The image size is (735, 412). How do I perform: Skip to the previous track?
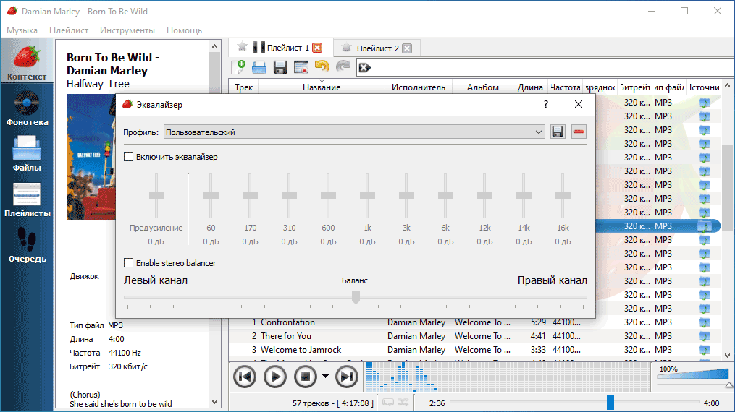click(245, 377)
